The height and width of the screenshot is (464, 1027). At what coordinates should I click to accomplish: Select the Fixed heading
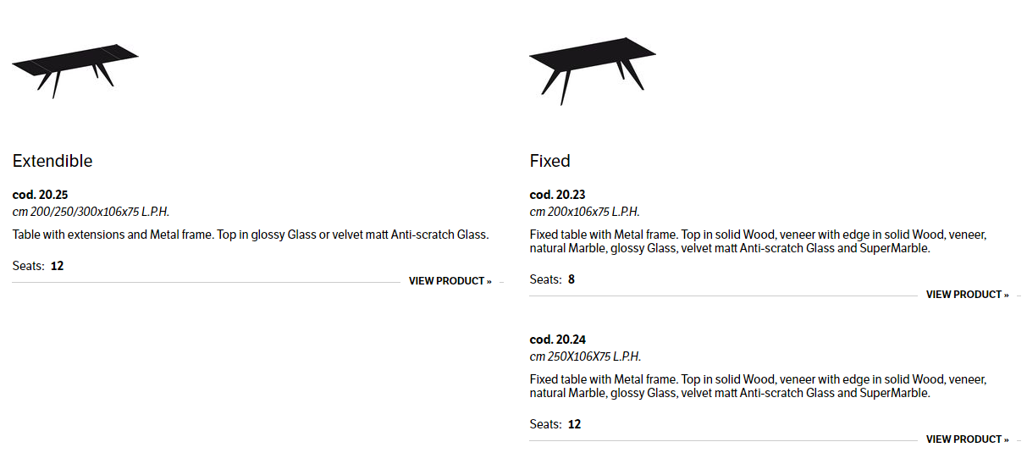coord(550,161)
